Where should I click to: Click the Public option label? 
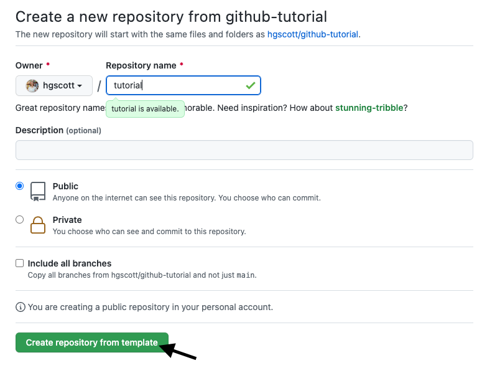(65, 186)
